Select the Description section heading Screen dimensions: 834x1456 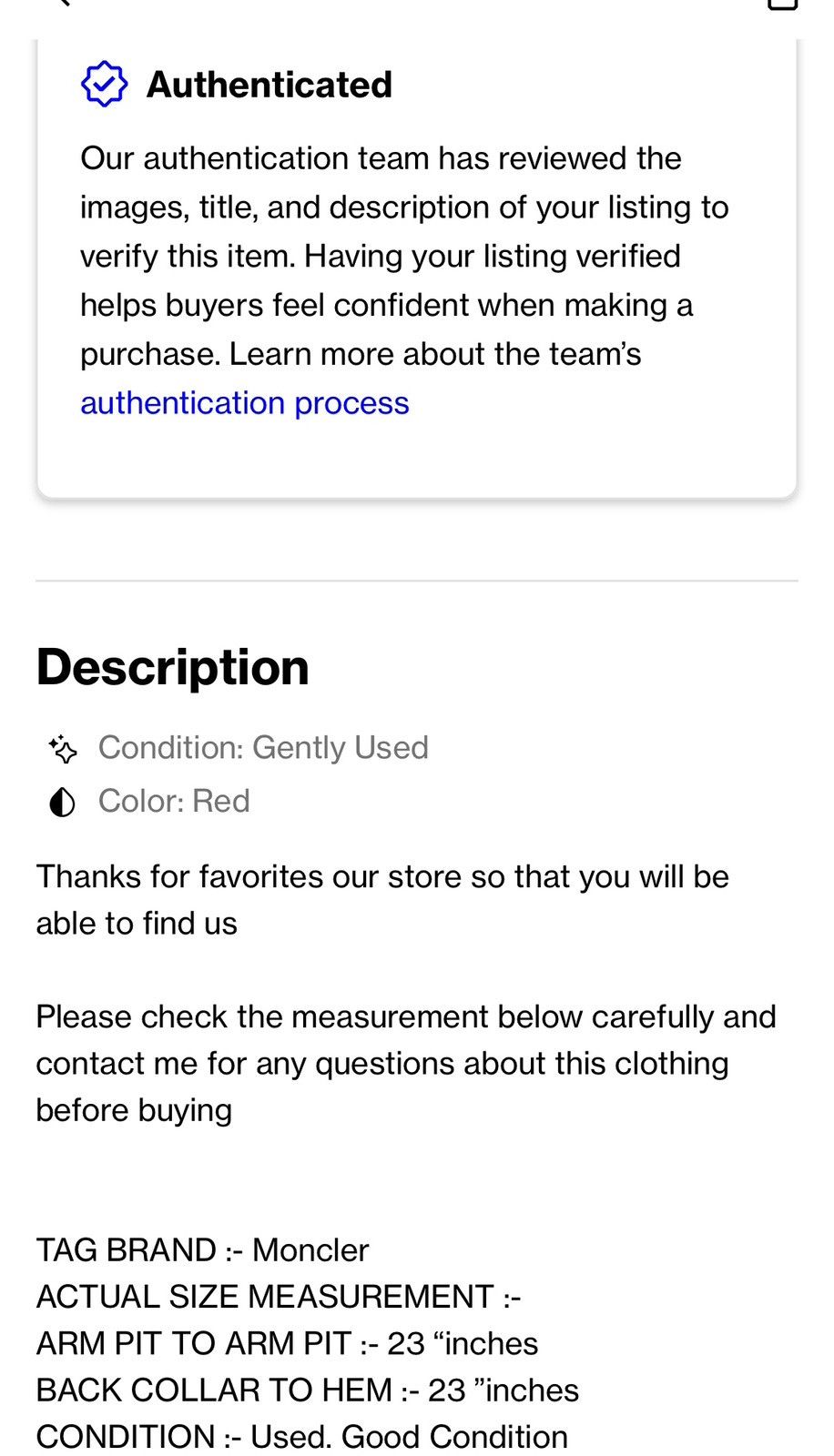(173, 667)
